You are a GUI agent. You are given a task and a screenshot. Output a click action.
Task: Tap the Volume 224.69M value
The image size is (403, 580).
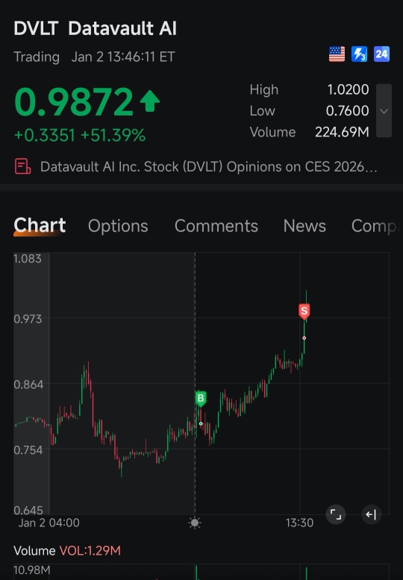click(342, 132)
